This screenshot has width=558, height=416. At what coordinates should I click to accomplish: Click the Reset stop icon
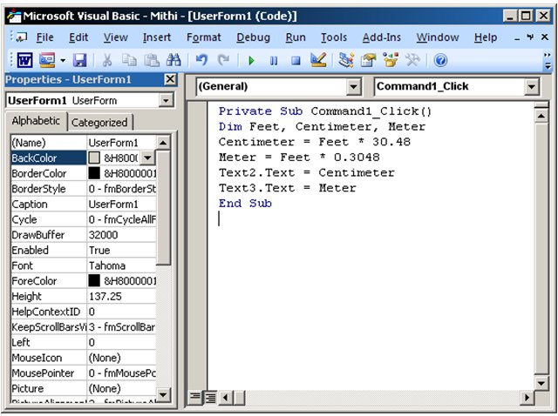[x=296, y=60]
